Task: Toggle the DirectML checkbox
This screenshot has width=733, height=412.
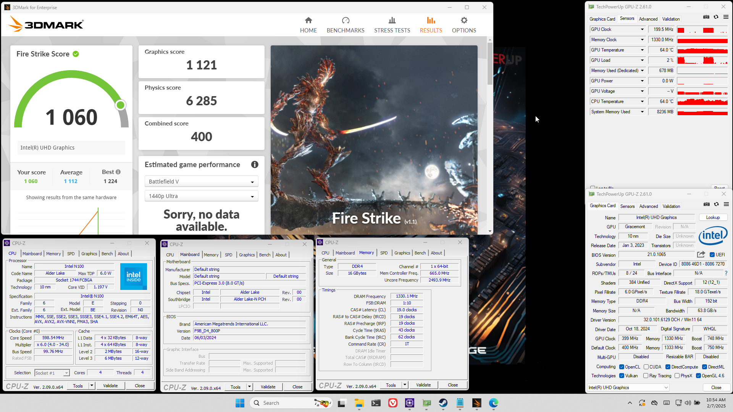Action: point(704,367)
